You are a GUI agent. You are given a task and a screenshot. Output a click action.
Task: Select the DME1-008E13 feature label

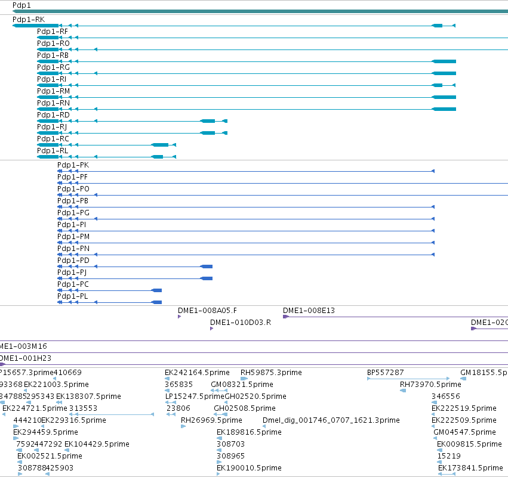click(309, 311)
